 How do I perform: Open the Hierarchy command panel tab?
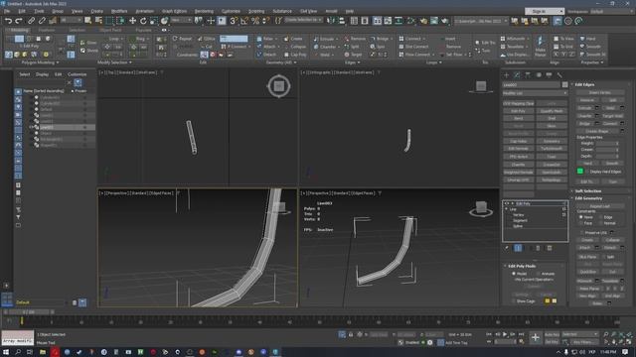[x=528, y=75]
